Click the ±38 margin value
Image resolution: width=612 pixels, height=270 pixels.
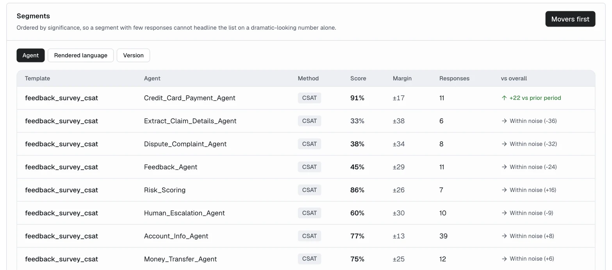coord(399,121)
